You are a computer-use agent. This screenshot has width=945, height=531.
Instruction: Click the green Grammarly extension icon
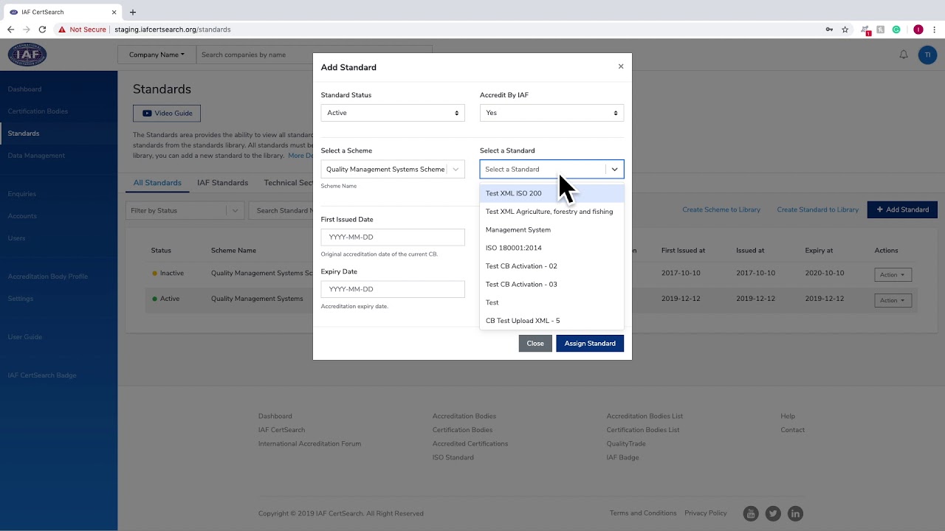coord(896,29)
